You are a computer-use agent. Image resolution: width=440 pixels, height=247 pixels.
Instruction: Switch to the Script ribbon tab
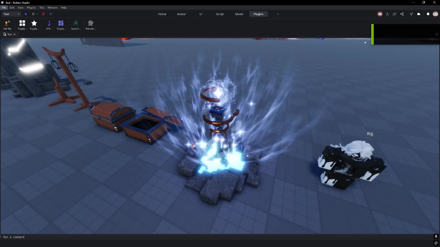click(x=220, y=14)
